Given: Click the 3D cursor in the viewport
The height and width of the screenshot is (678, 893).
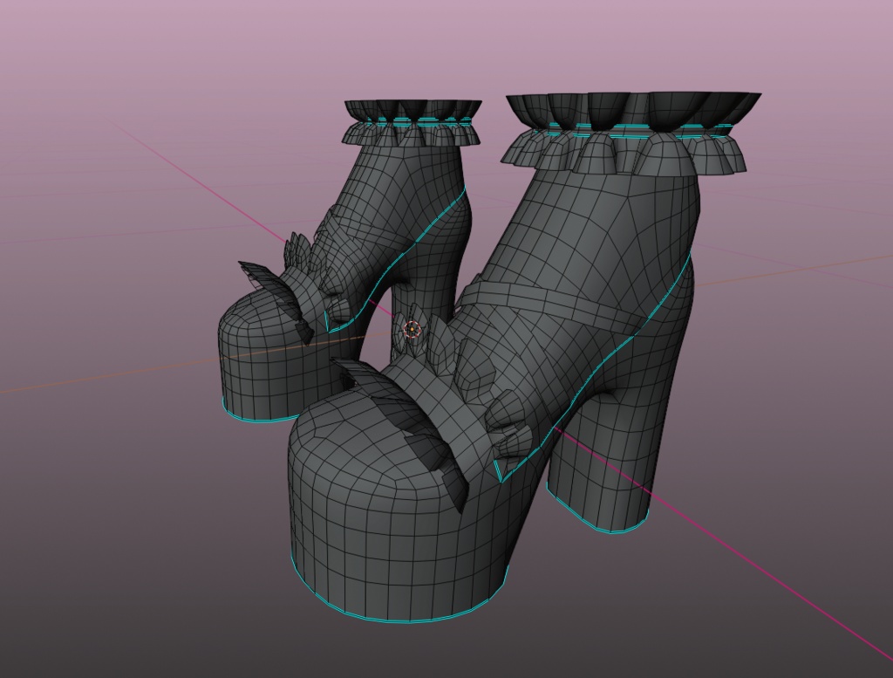Looking at the screenshot, I should click(410, 330).
